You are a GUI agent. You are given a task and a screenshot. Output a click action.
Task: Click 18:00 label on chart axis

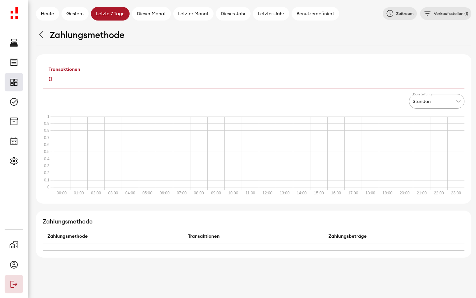370,193
